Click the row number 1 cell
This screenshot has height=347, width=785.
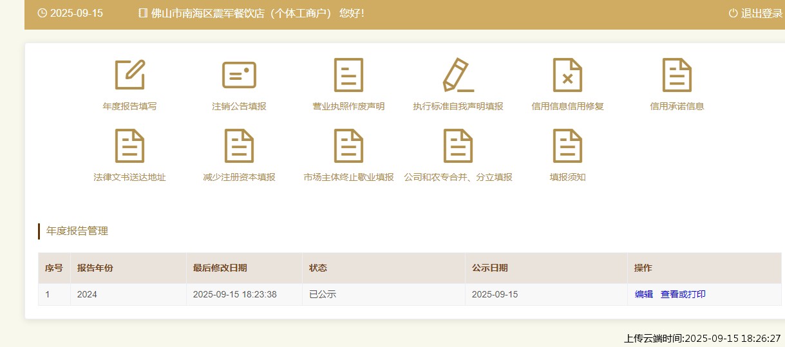(54, 294)
